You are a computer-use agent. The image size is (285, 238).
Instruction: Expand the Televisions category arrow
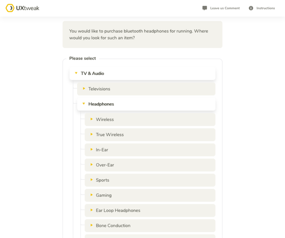coord(84,89)
